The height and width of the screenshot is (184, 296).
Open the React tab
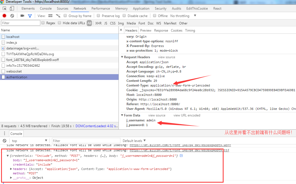tap(217, 9)
